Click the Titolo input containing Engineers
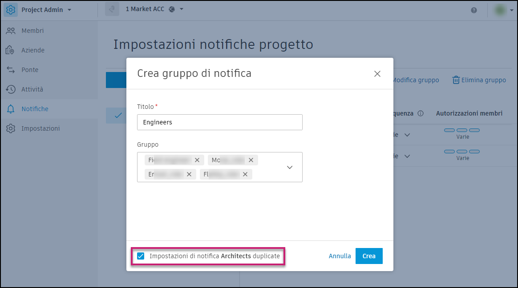Viewport: 518px width, 288px height. click(x=219, y=122)
